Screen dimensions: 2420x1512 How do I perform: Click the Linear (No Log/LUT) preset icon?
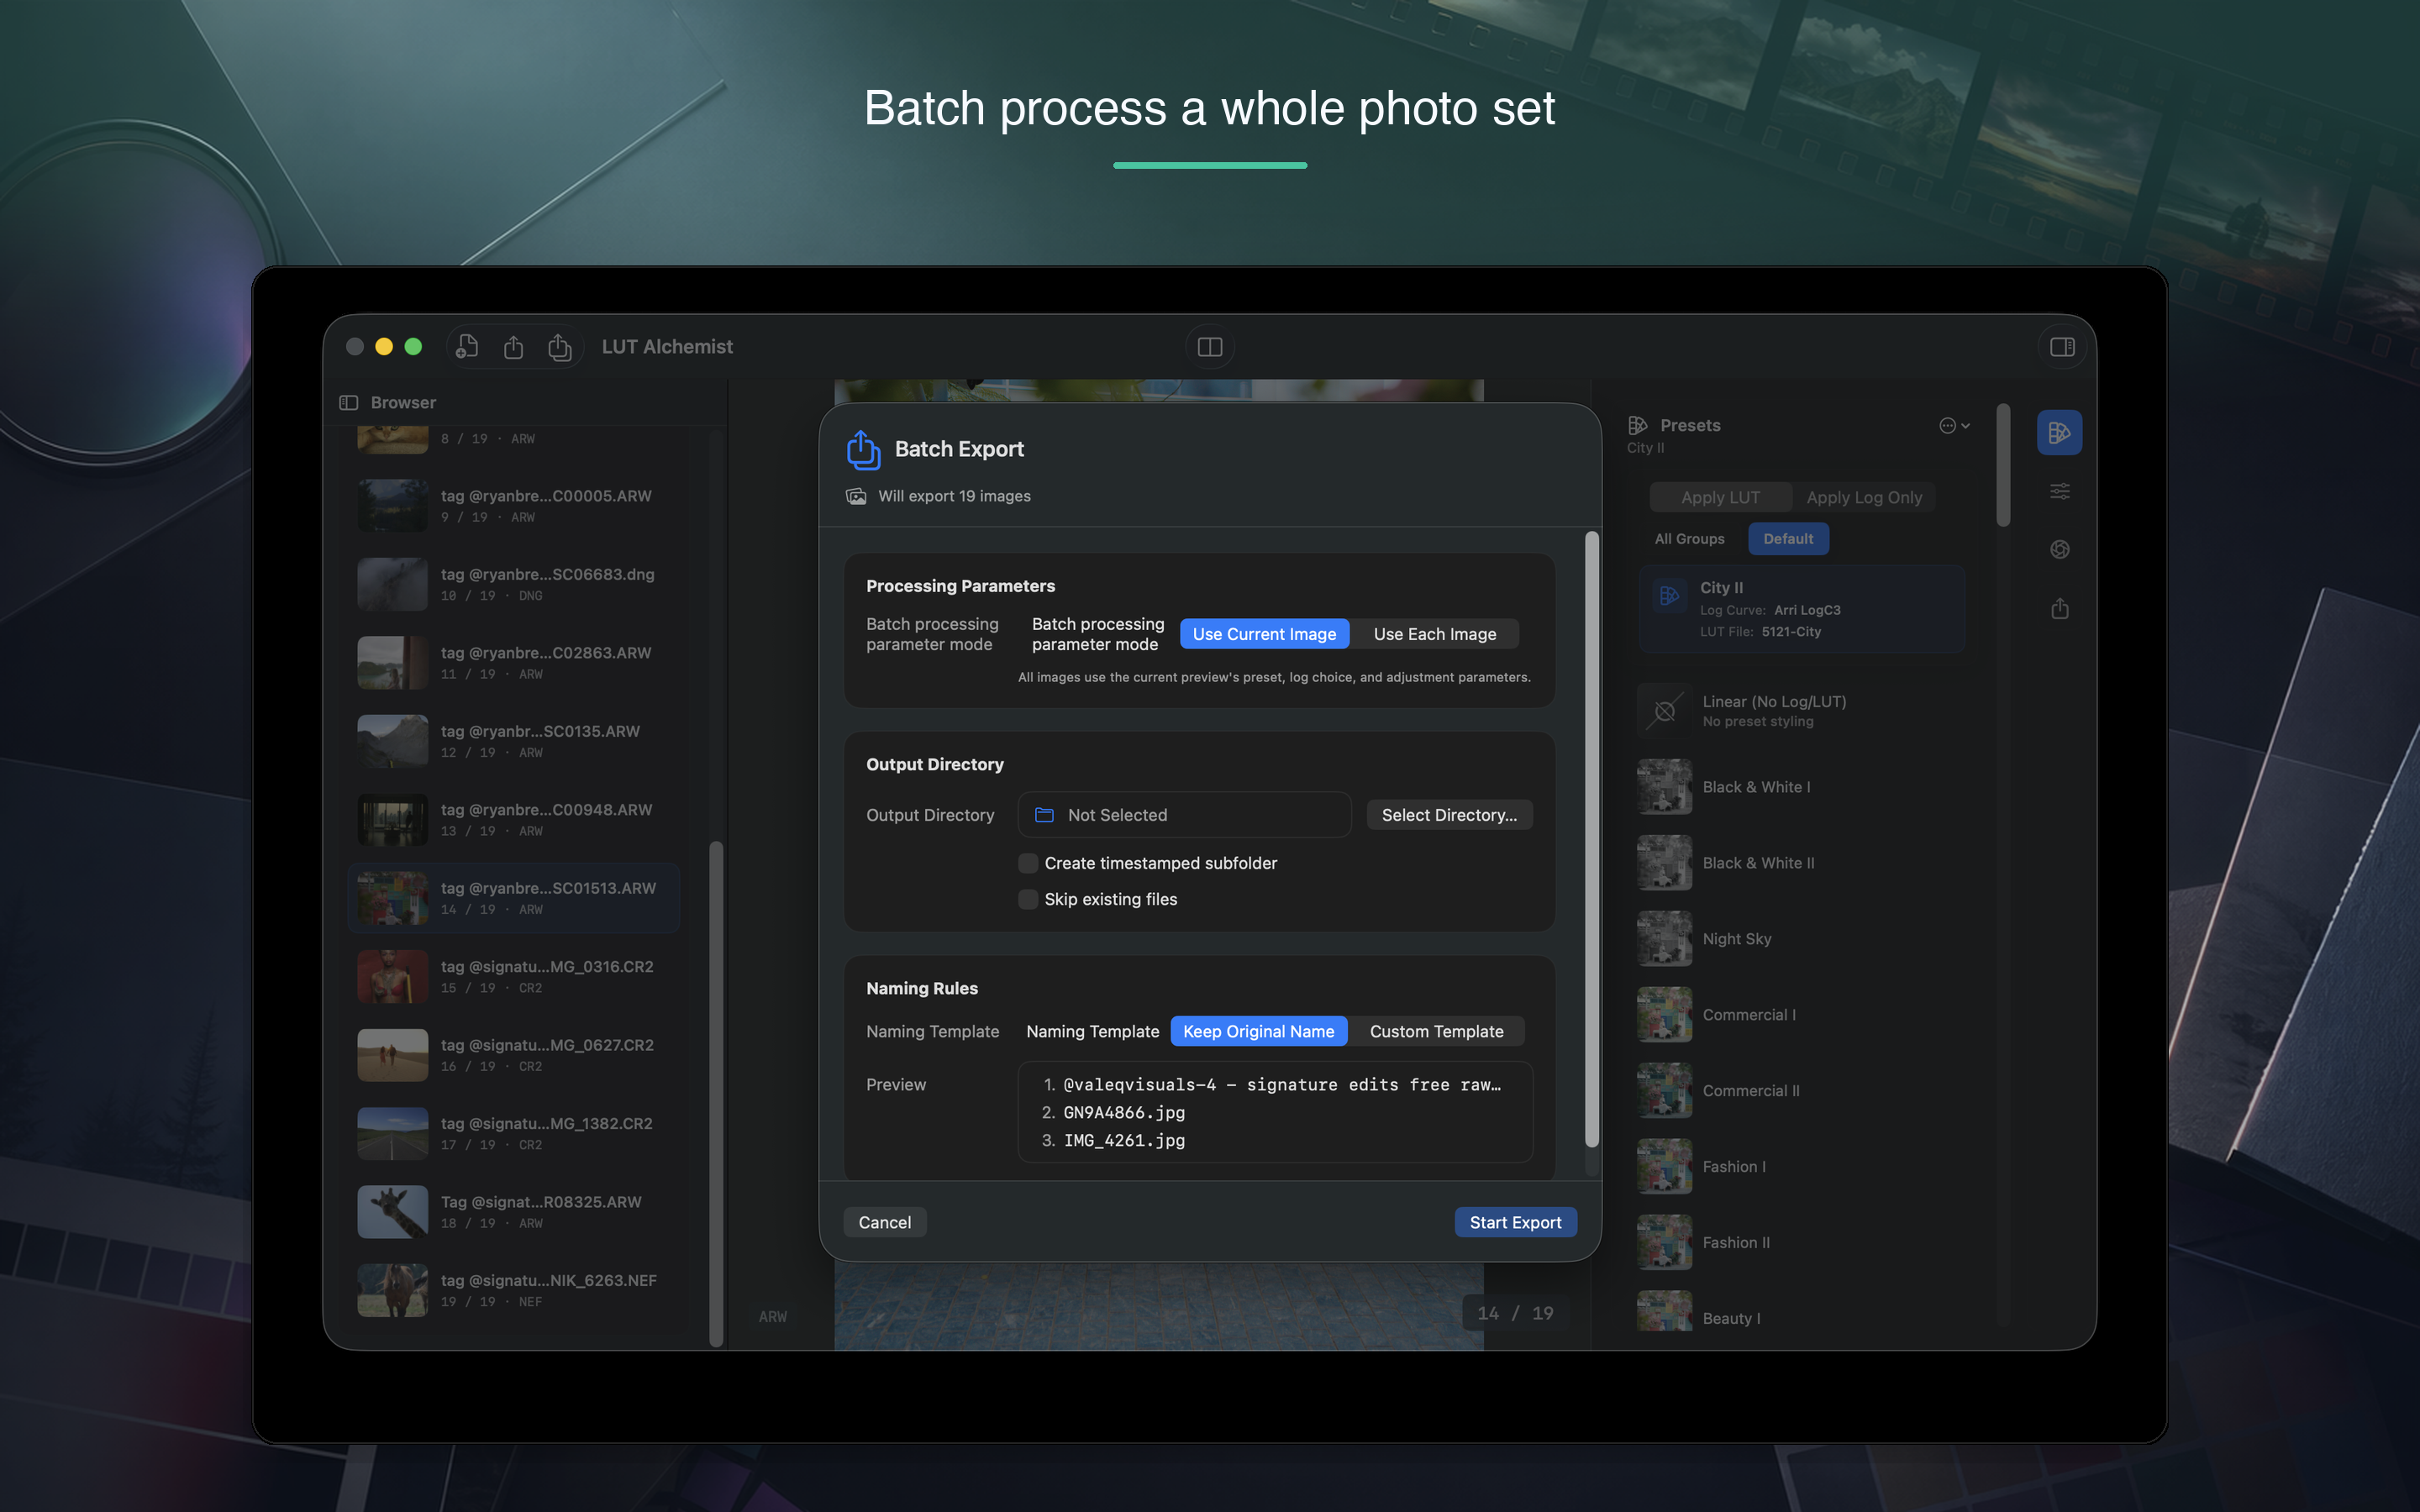tap(1665, 711)
